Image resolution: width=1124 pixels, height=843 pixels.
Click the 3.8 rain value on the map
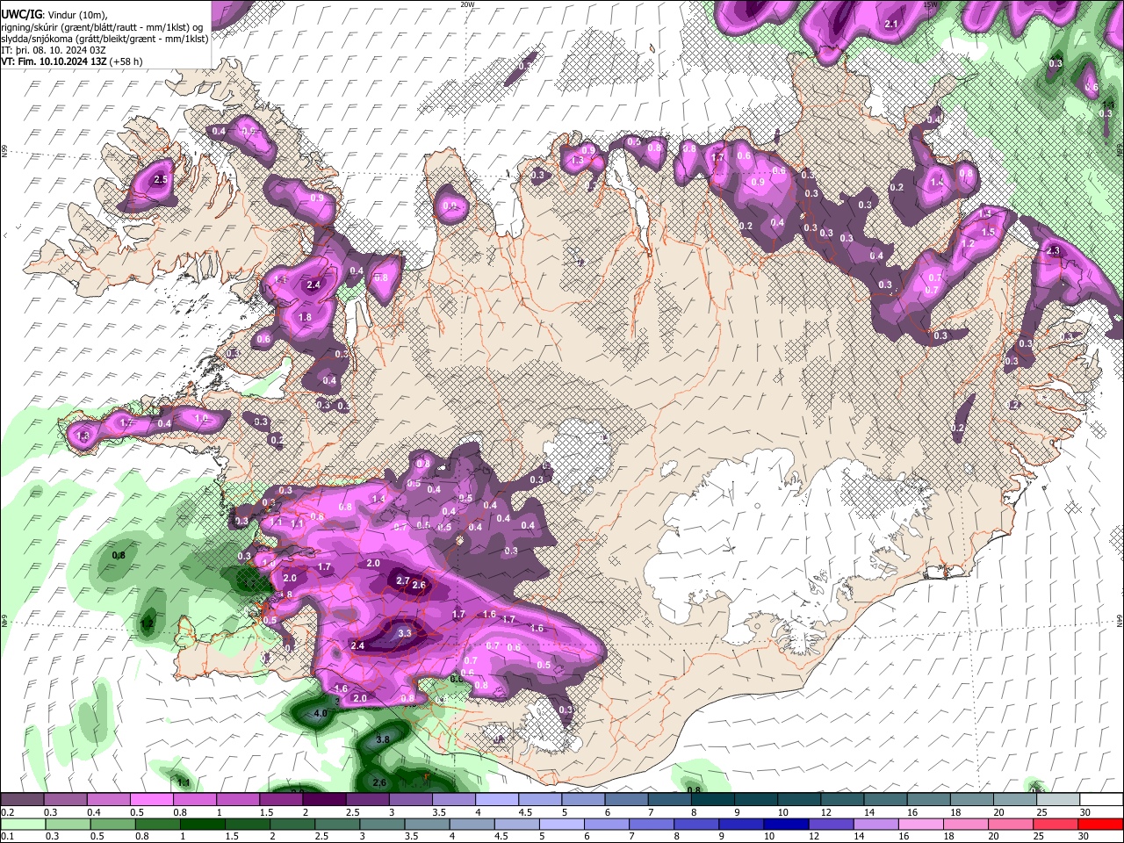point(383,740)
